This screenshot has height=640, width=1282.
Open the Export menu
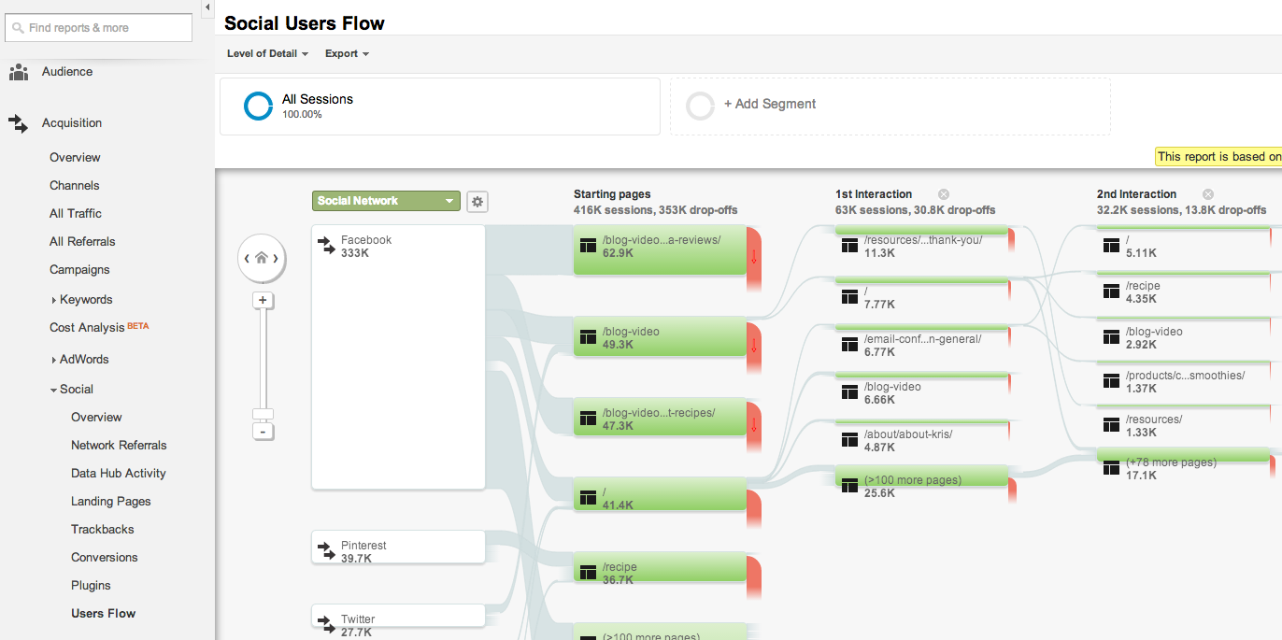pyautogui.click(x=346, y=53)
